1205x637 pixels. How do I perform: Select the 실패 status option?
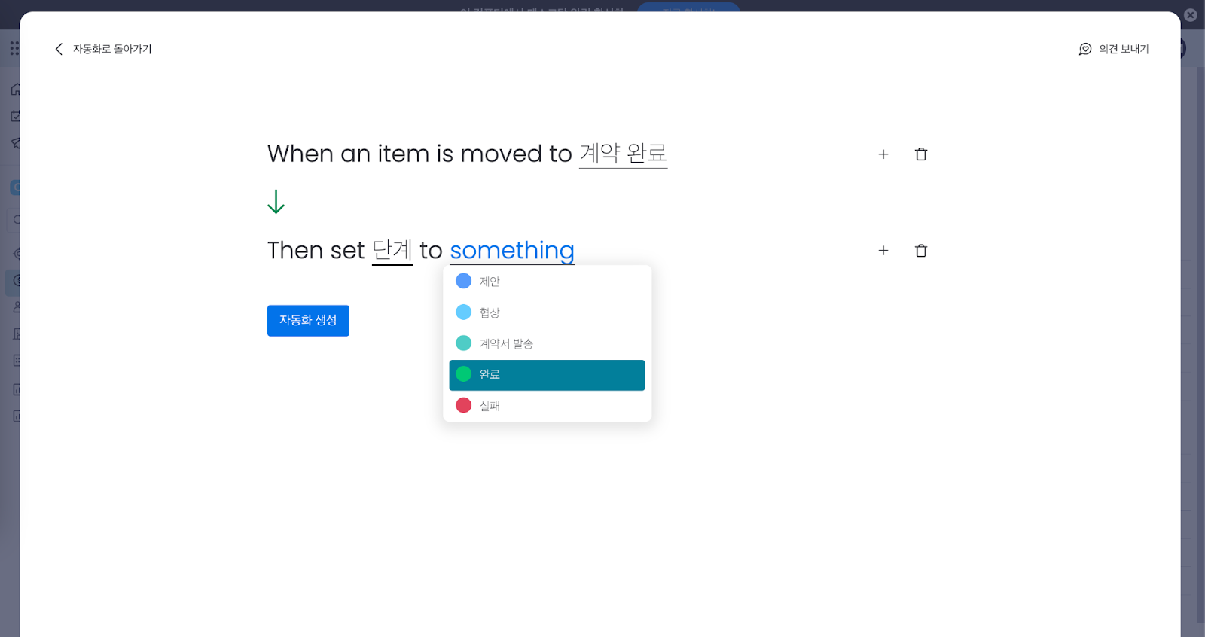tap(547, 406)
